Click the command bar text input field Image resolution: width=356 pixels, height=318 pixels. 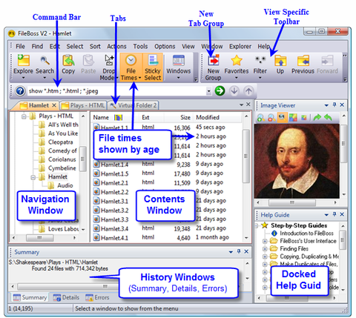pyautogui.click(x=117, y=91)
